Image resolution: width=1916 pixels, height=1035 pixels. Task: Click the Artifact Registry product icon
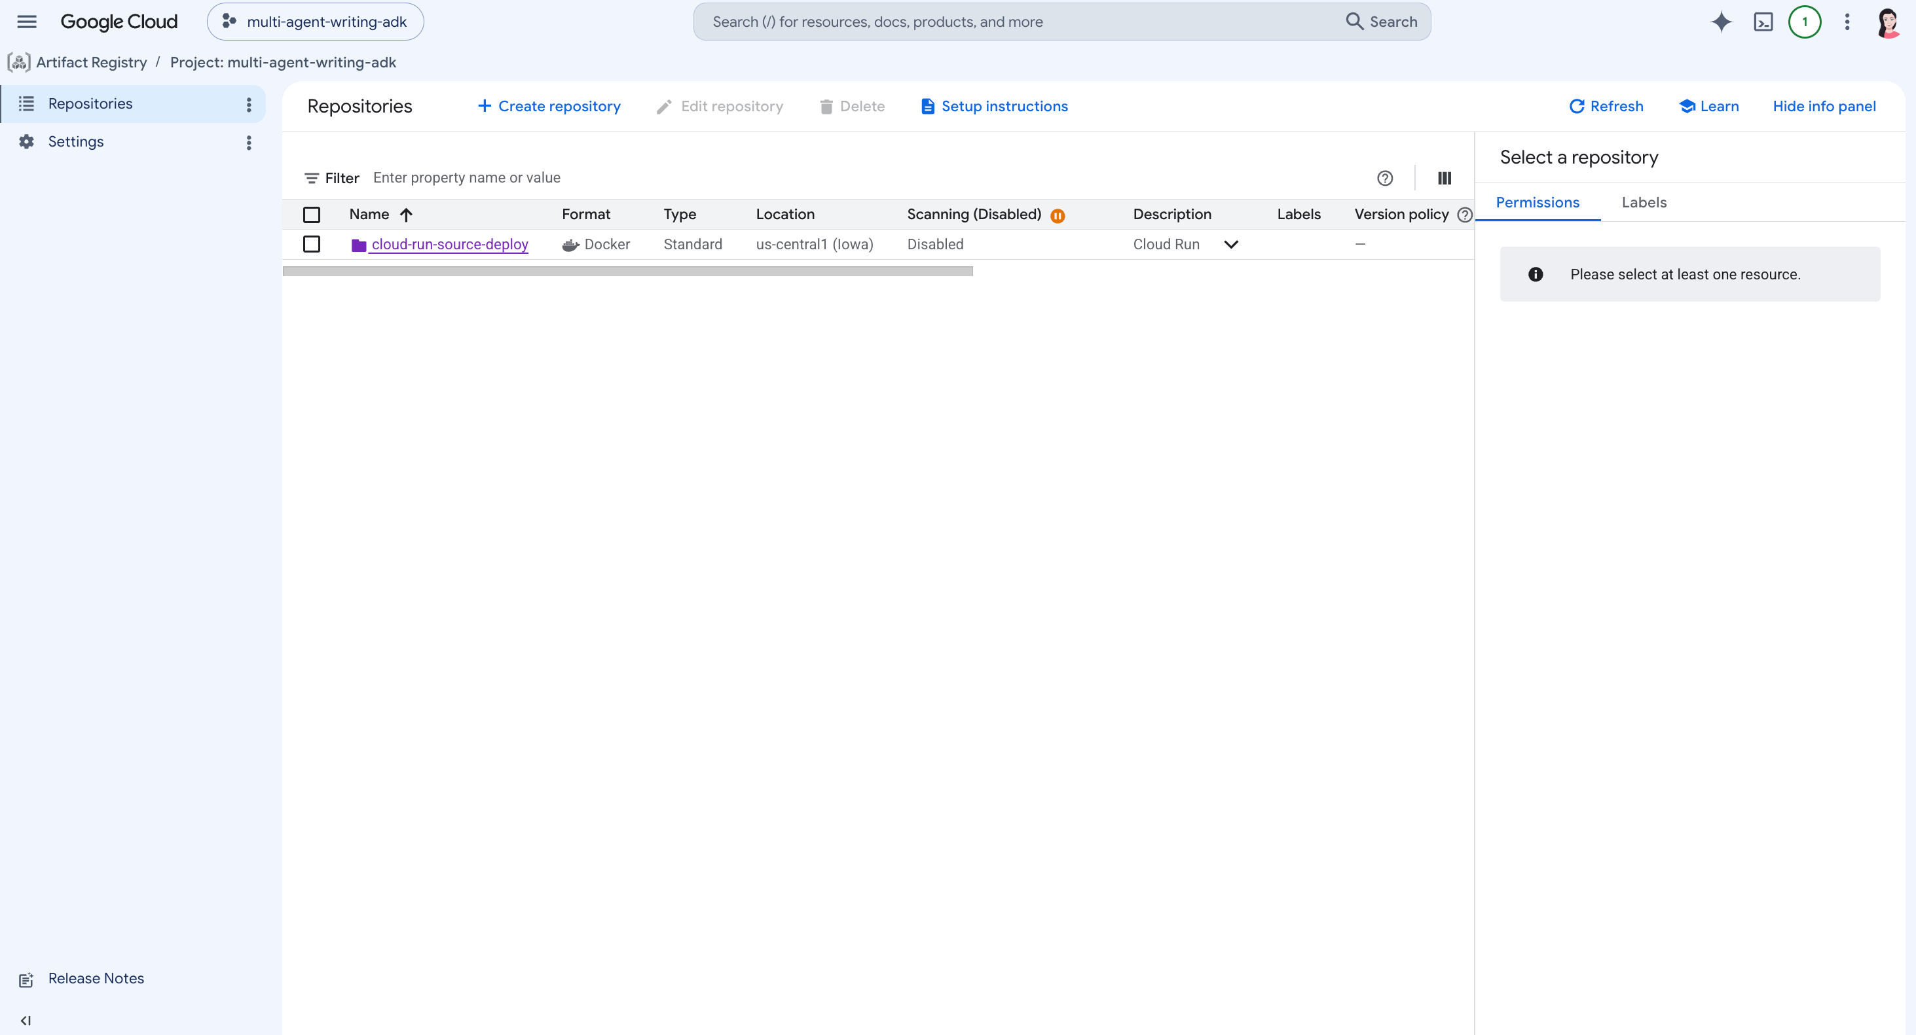tap(18, 62)
